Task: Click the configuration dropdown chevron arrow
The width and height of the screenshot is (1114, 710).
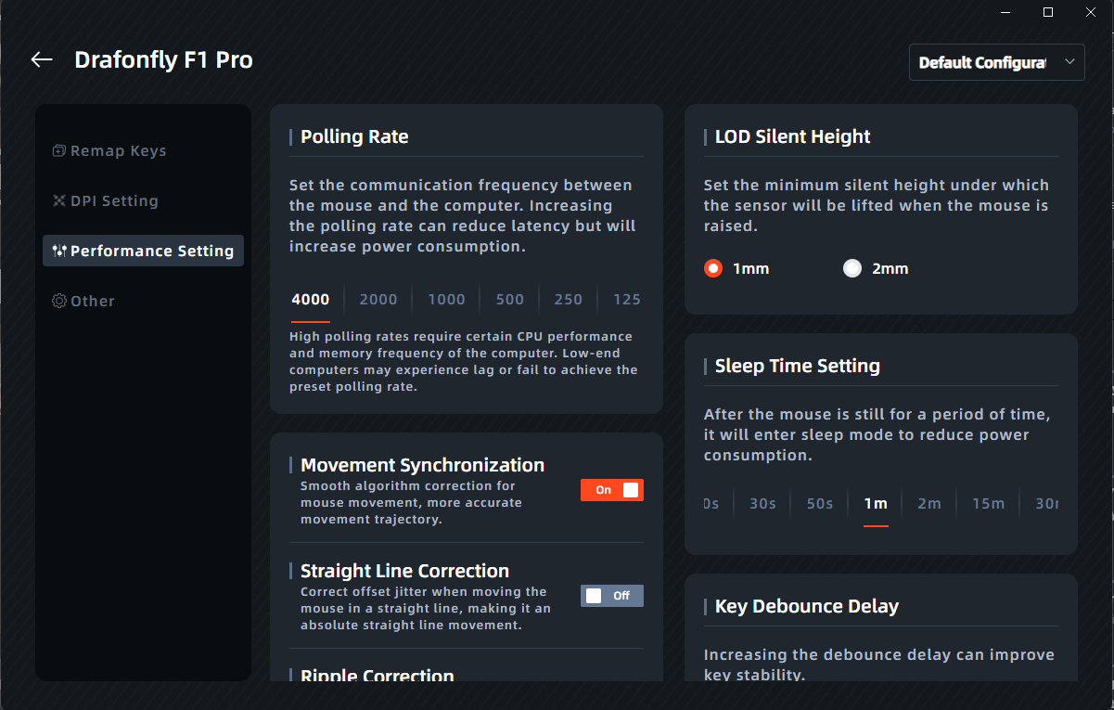Action: click(x=1069, y=62)
